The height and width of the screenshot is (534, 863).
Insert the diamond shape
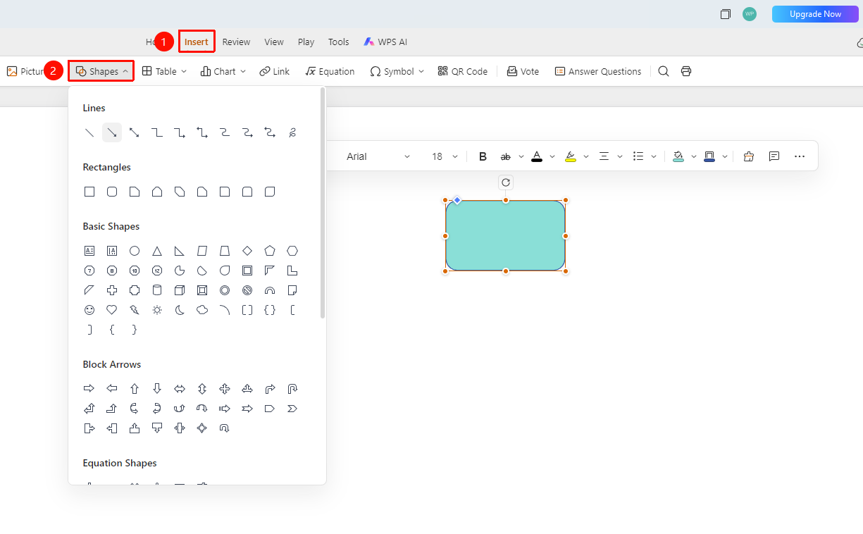tap(247, 251)
